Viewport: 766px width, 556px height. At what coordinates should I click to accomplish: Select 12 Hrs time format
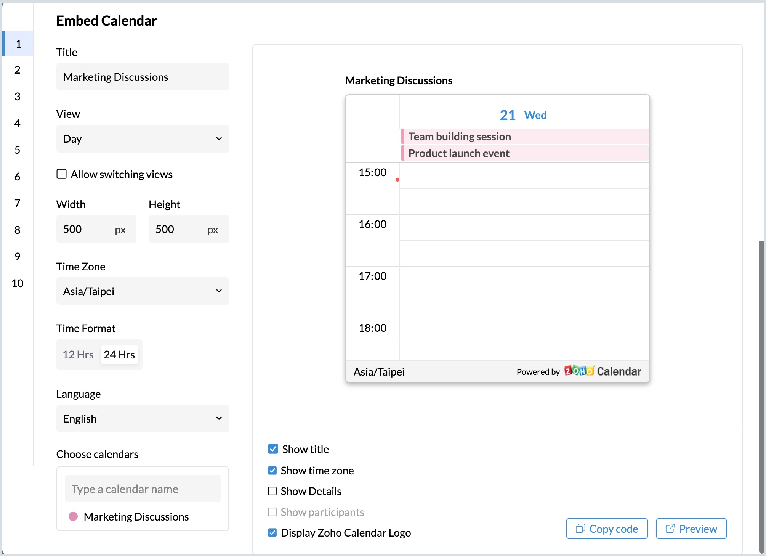(x=78, y=355)
